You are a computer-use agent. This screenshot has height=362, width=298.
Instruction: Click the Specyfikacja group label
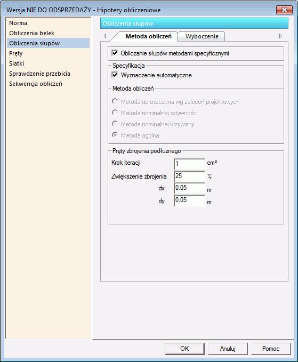[x=128, y=66]
